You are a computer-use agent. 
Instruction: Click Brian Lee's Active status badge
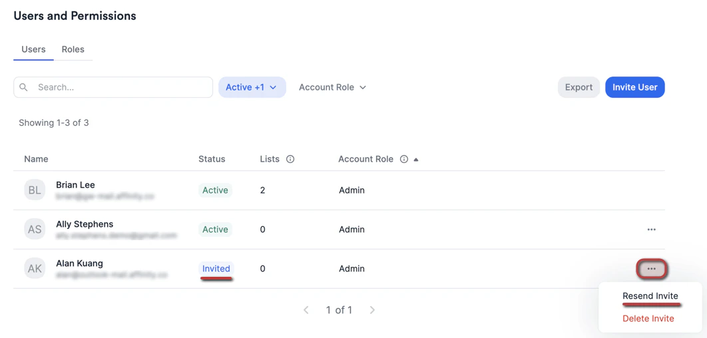coord(215,190)
